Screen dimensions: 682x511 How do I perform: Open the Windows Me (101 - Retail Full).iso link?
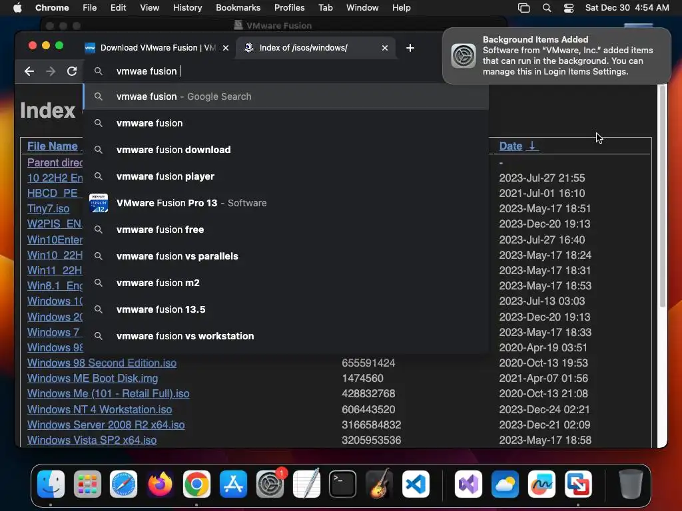coord(109,394)
